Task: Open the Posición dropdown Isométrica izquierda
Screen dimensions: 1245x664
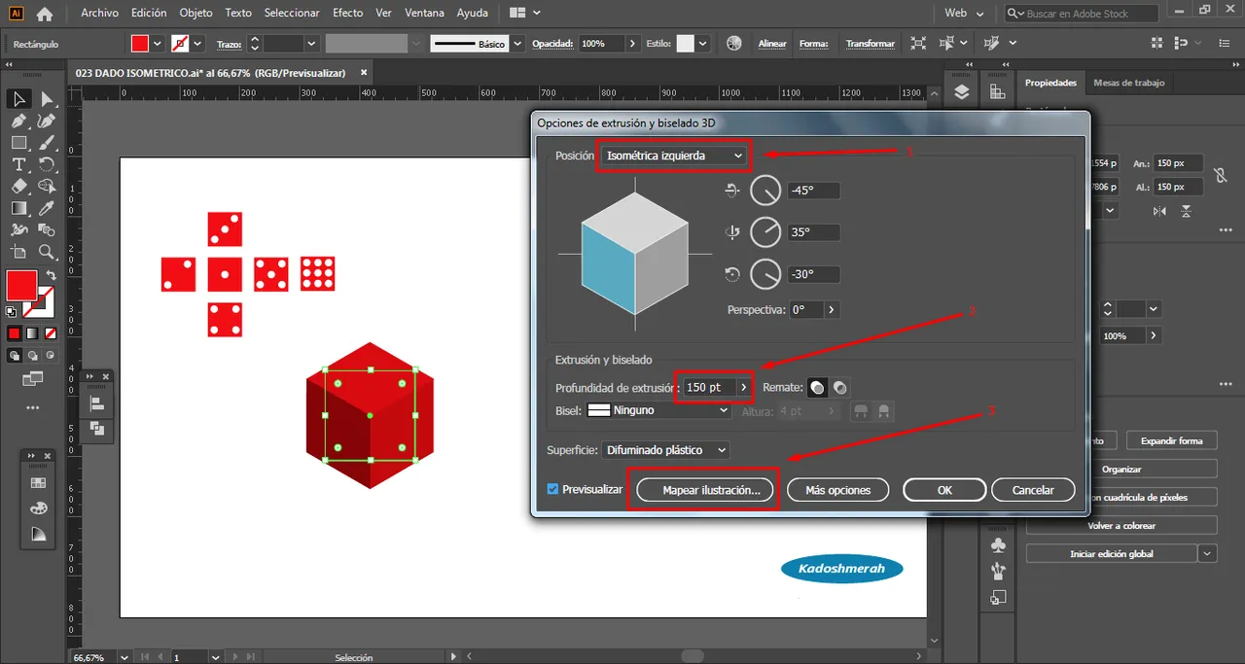Action: pos(674,156)
